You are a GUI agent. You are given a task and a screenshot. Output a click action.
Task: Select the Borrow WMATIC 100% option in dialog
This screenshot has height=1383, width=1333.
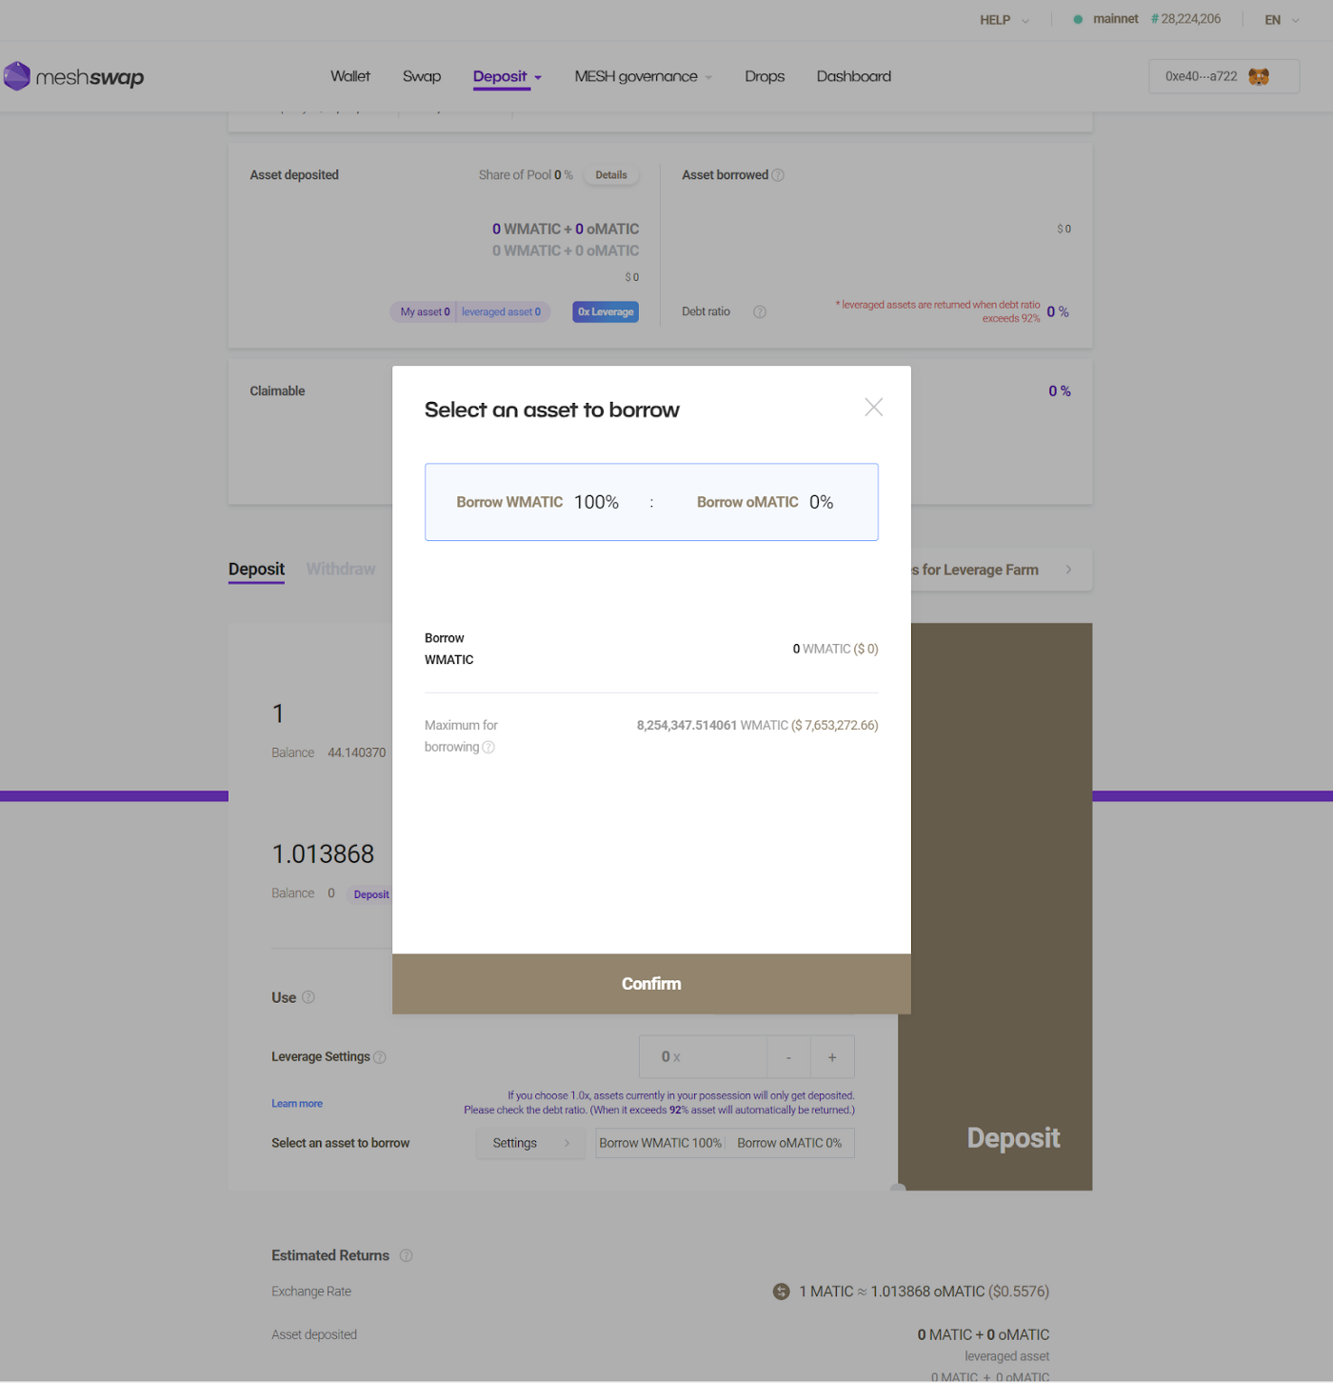coord(538,502)
